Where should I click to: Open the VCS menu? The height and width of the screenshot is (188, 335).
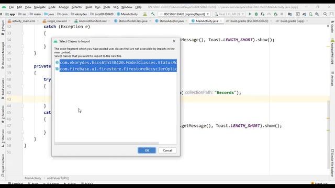coord(116,7)
